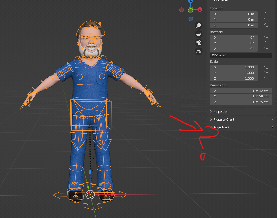Click the Rotation Y value field
Image resolution: width=277 pixels, height=218 pixels.
coord(234,43)
